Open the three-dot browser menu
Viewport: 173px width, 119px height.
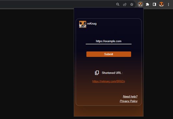coord(168,5)
